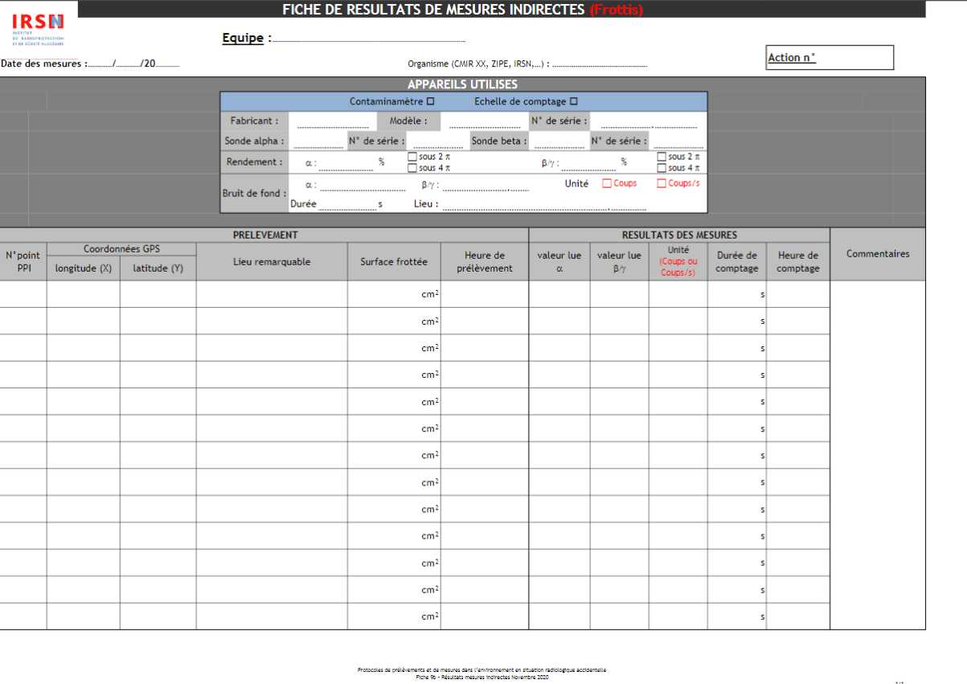The width and height of the screenshot is (967, 684).
Task: Check the red Coups unit box
Action: pyautogui.click(x=607, y=183)
